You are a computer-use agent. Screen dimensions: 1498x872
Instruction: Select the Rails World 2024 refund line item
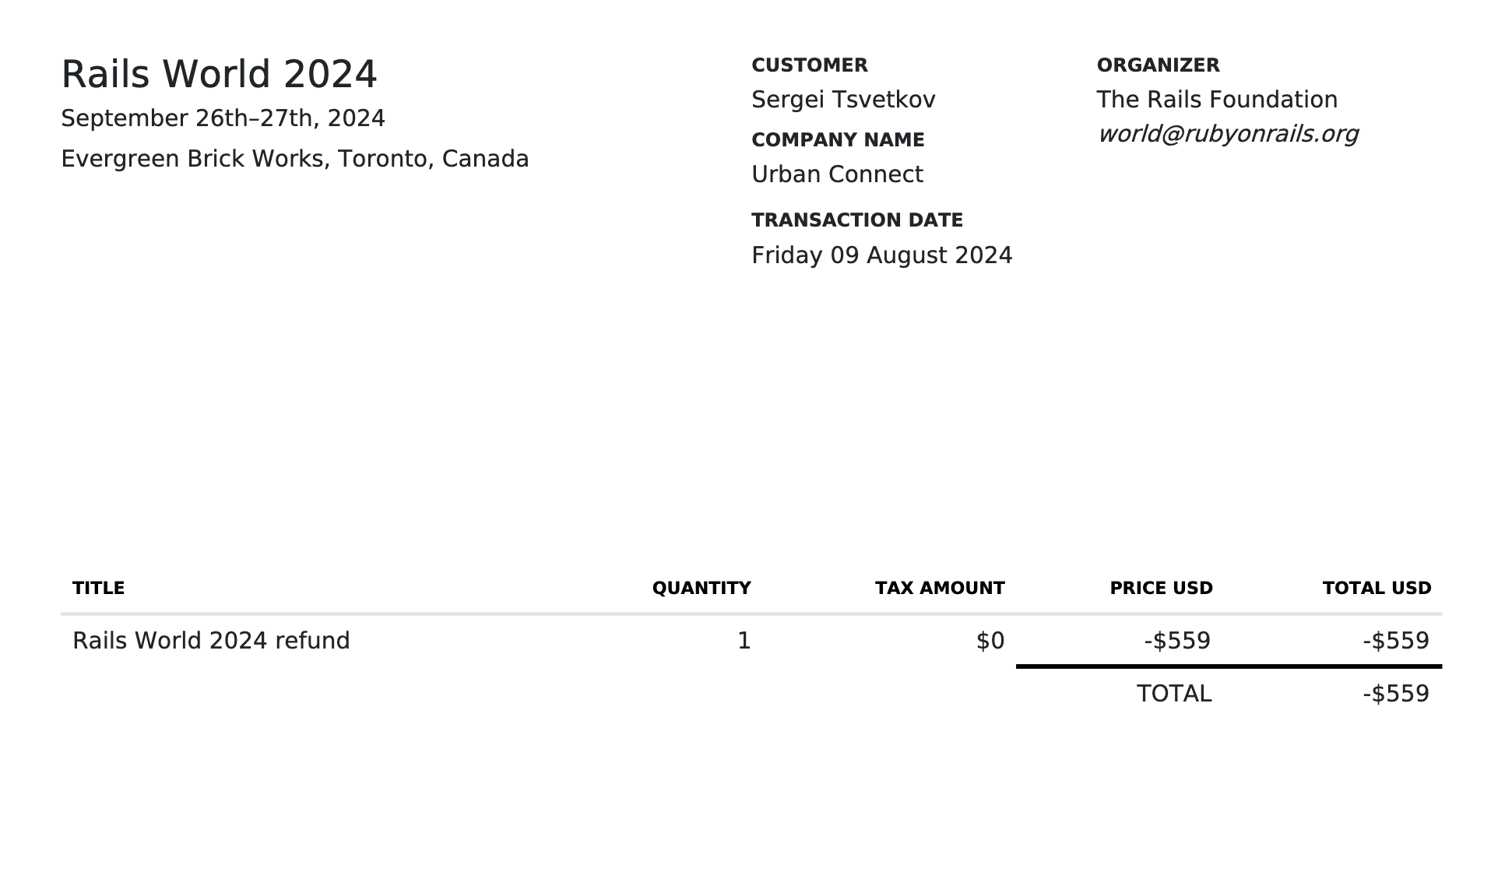[x=211, y=641]
